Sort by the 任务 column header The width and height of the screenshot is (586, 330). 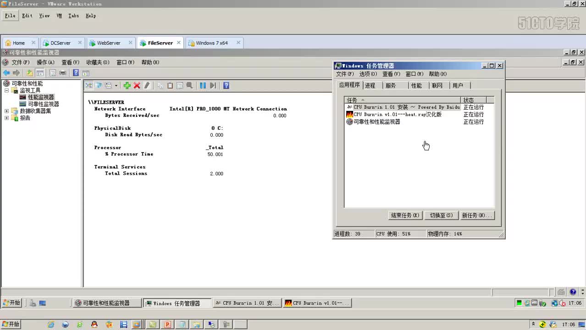click(x=403, y=100)
